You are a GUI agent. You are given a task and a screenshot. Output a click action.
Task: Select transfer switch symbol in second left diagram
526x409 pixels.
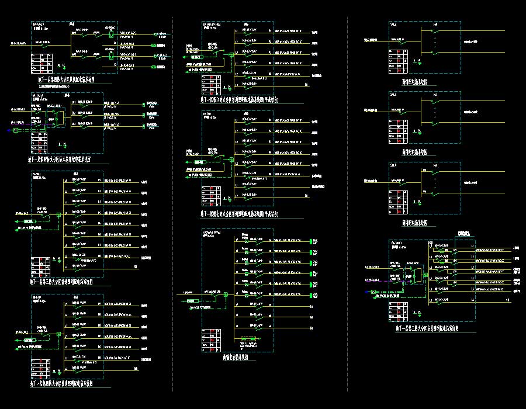[x=57, y=119]
